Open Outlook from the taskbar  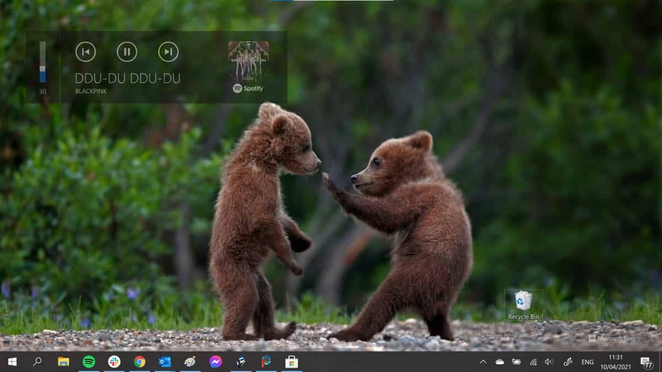click(x=165, y=362)
